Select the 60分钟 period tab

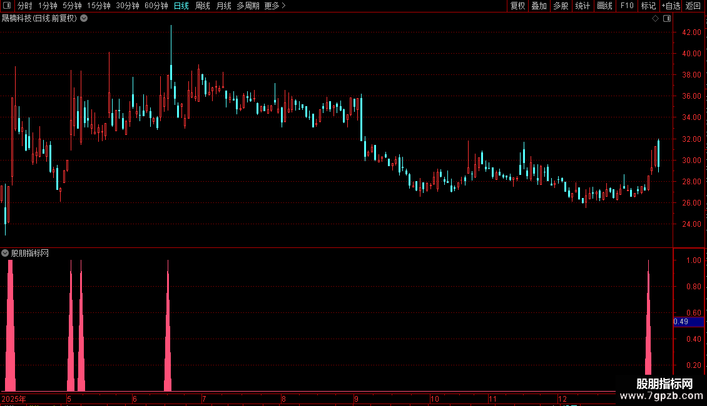(x=156, y=6)
